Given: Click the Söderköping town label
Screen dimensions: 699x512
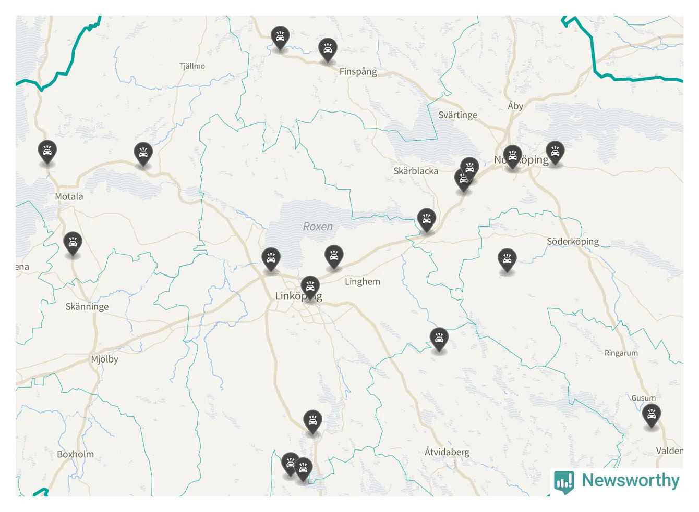Looking at the screenshot, I should [x=573, y=241].
